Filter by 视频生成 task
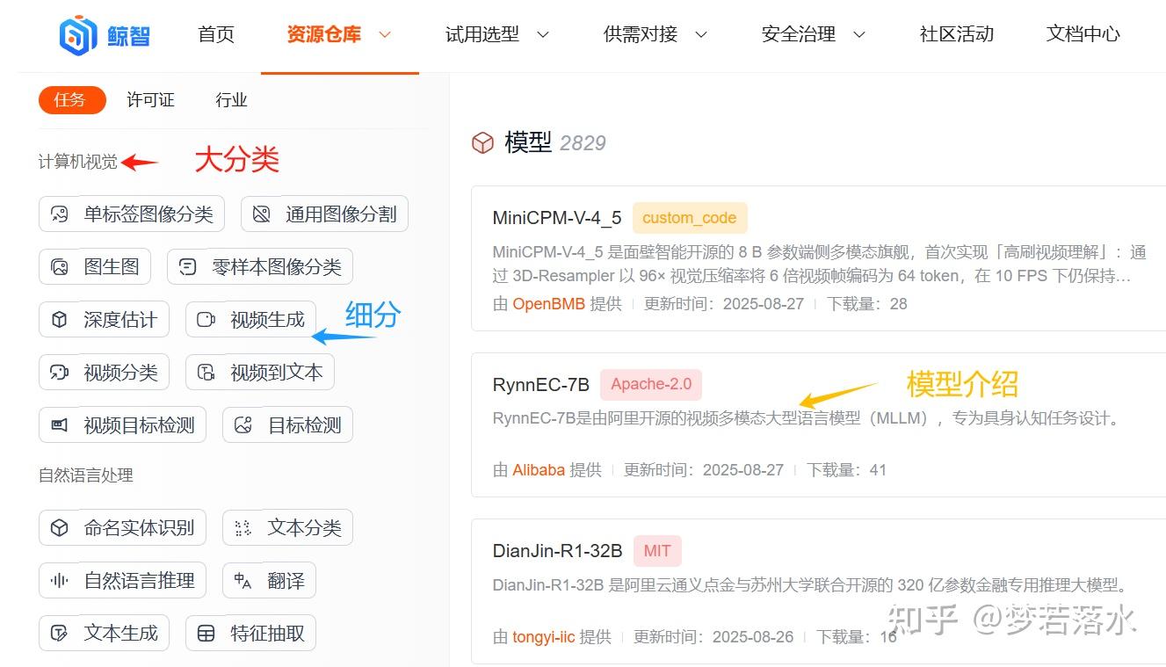This screenshot has height=667, width=1166. coord(250,320)
